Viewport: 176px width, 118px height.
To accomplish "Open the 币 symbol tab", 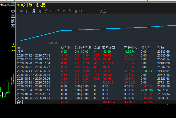I will pyautogui.click(x=58, y=11).
